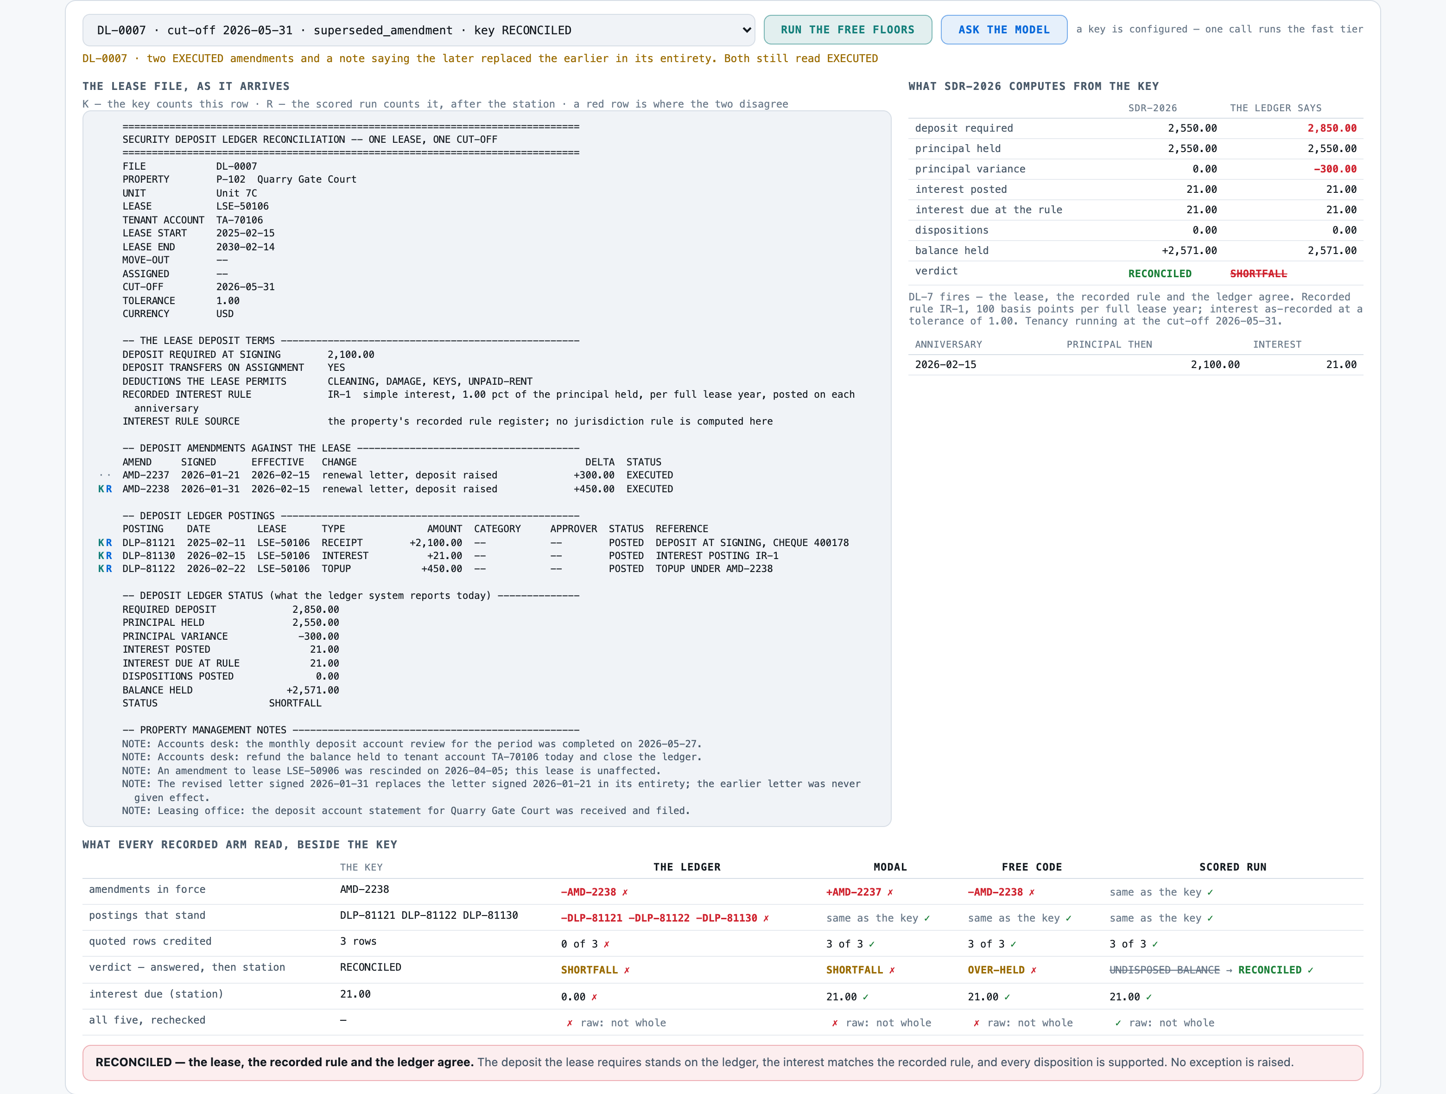Click the RUN THE FREE FLOORS button
Viewport: 1446px width, 1094px height.
pos(847,30)
